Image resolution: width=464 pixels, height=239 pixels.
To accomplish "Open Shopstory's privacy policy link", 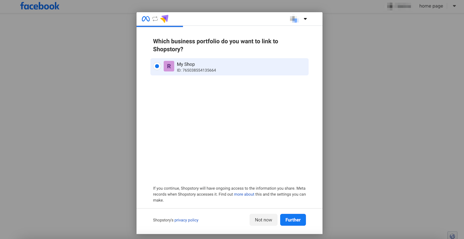I will coord(186,220).
